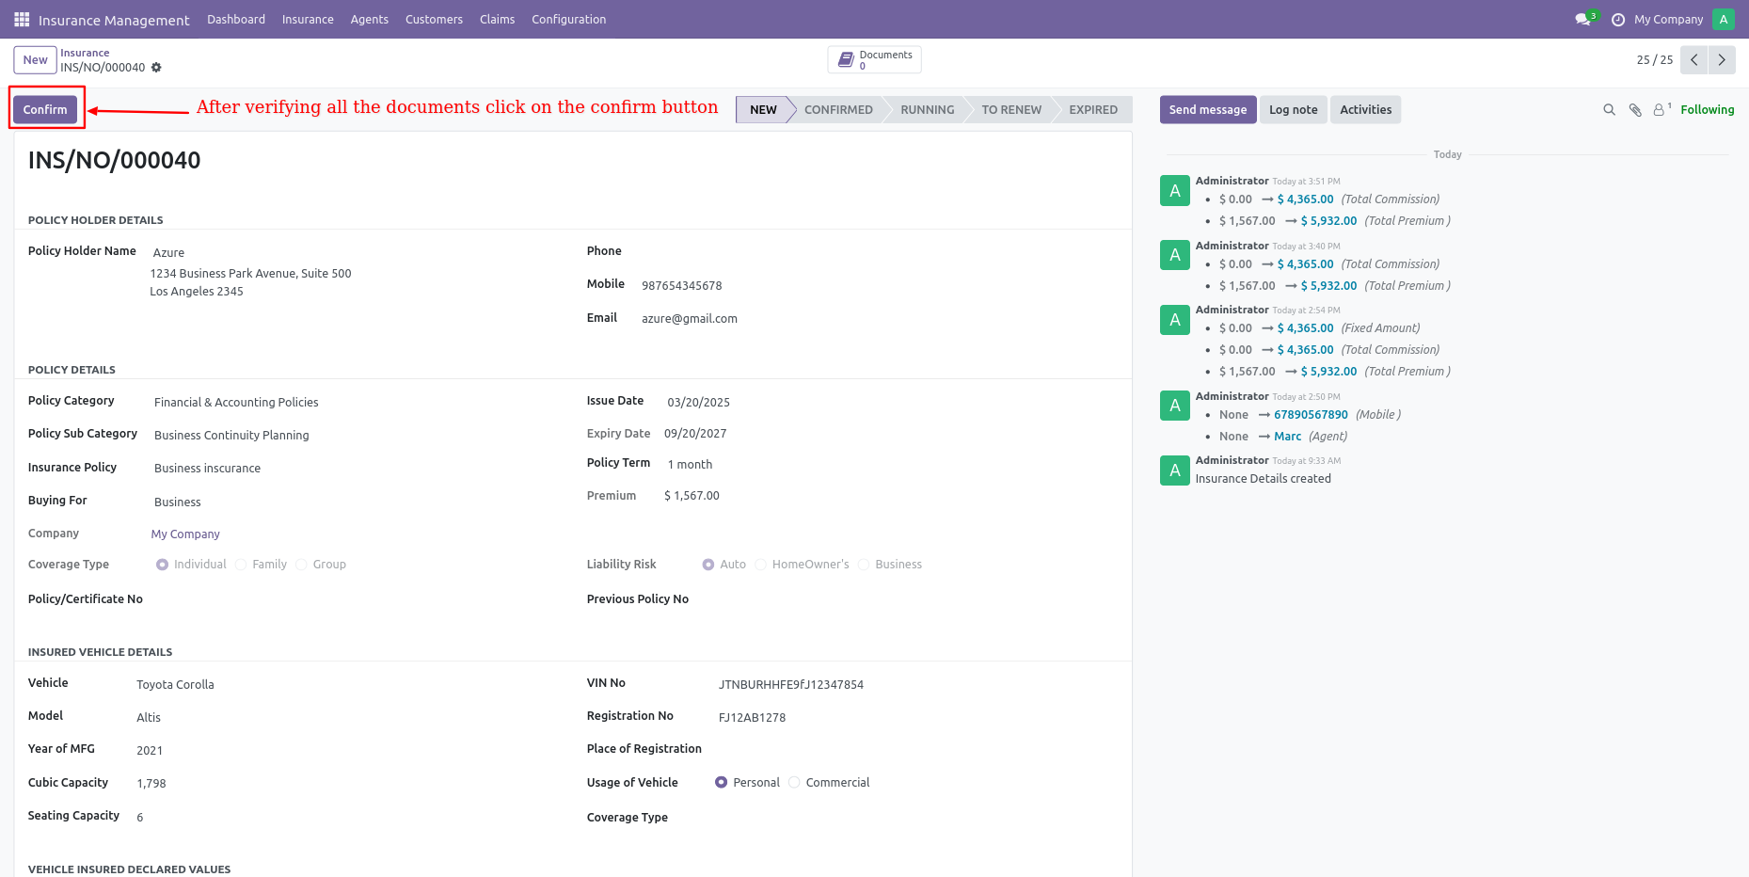Image resolution: width=1749 pixels, height=877 pixels.
Task: Set status to RUNNING stage
Action: pyautogui.click(x=927, y=110)
